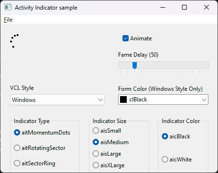
Task: Click the Indicator Size group caption
Action: pyautogui.click(x=109, y=121)
